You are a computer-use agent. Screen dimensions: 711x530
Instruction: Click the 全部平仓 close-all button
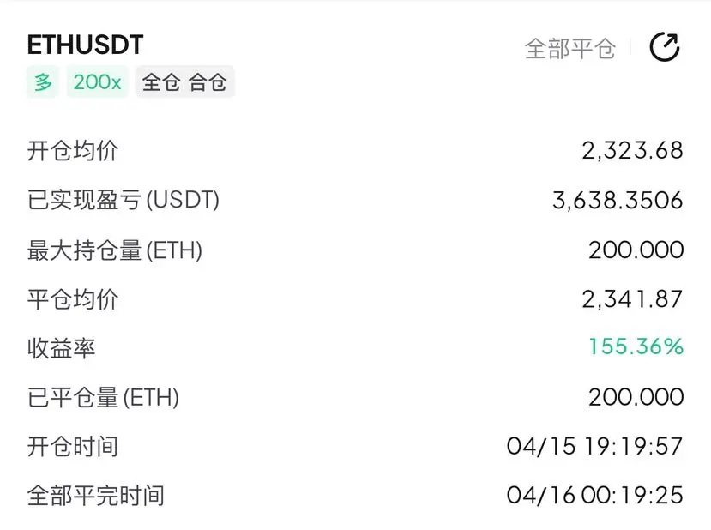(x=570, y=49)
